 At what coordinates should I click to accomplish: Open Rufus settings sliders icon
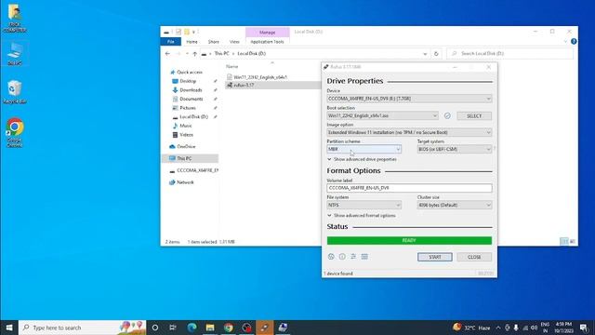tap(353, 257)
